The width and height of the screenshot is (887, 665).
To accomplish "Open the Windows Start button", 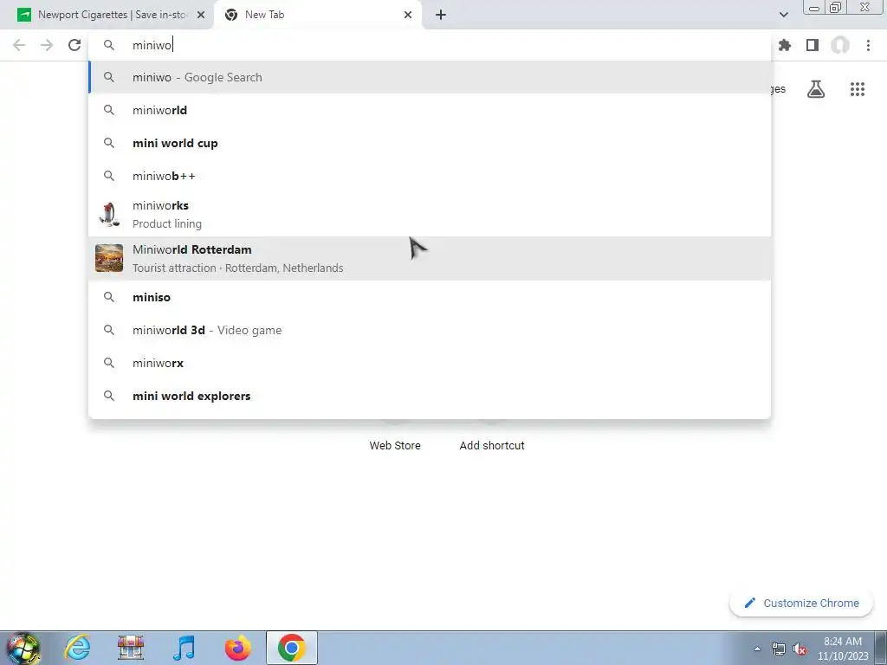I will coord(23,648).
